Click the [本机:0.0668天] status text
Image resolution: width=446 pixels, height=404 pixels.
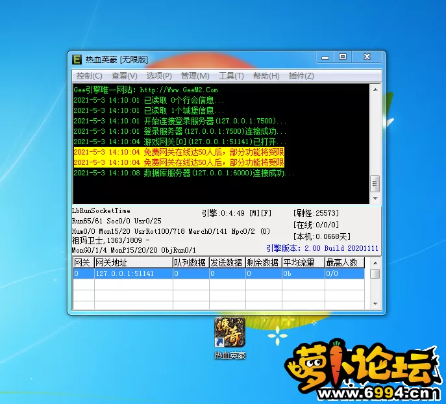coord(322,236)
